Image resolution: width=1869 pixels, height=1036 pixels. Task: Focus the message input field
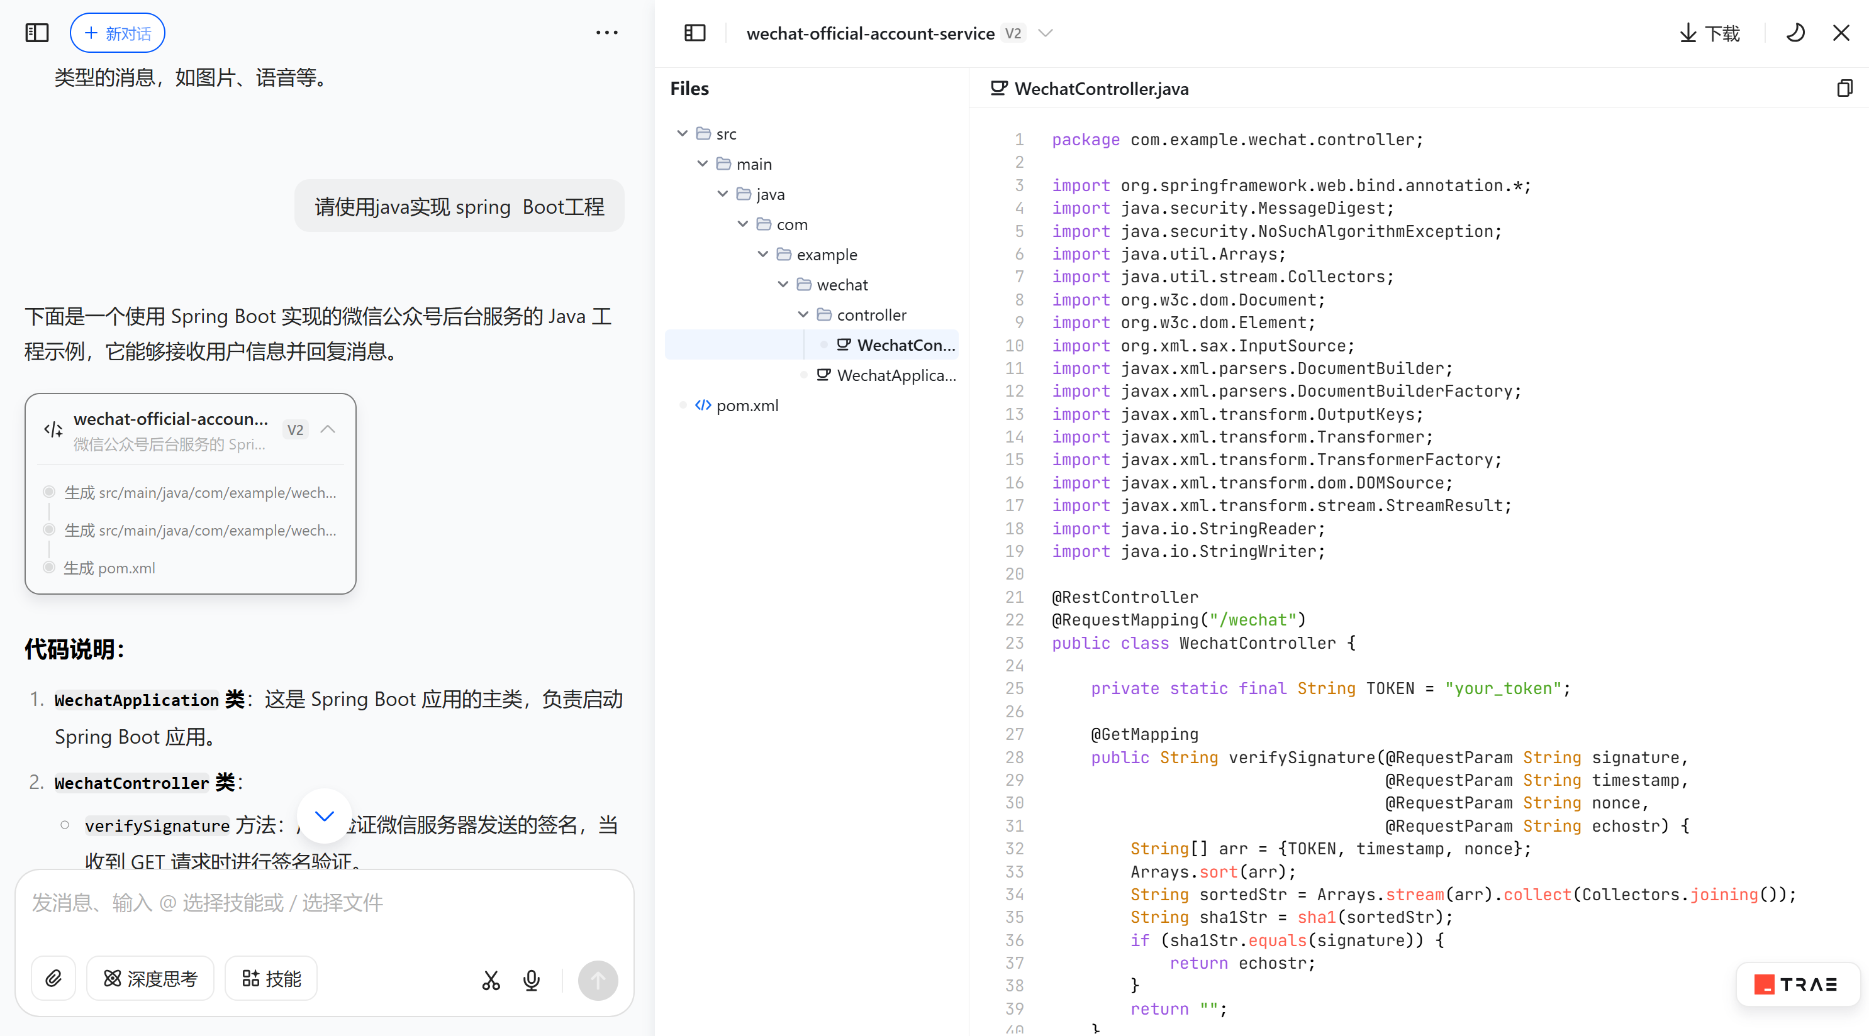click(x=325, y=903)
